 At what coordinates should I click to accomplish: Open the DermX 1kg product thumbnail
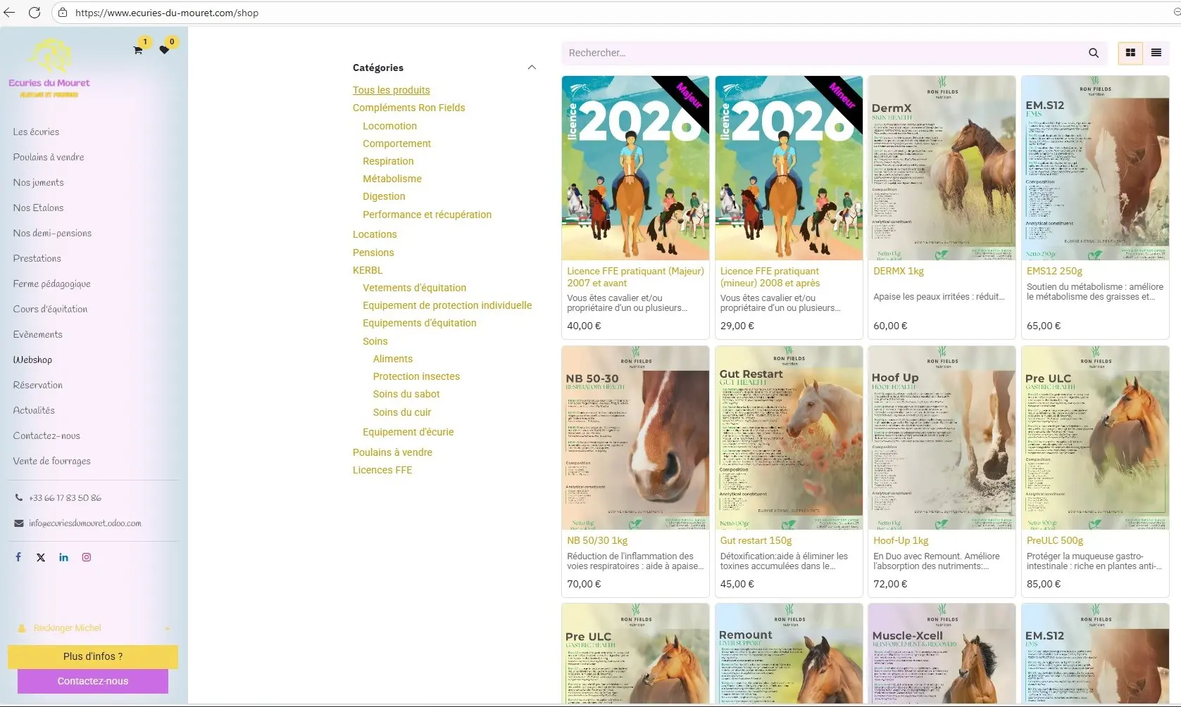pos(941,168)
